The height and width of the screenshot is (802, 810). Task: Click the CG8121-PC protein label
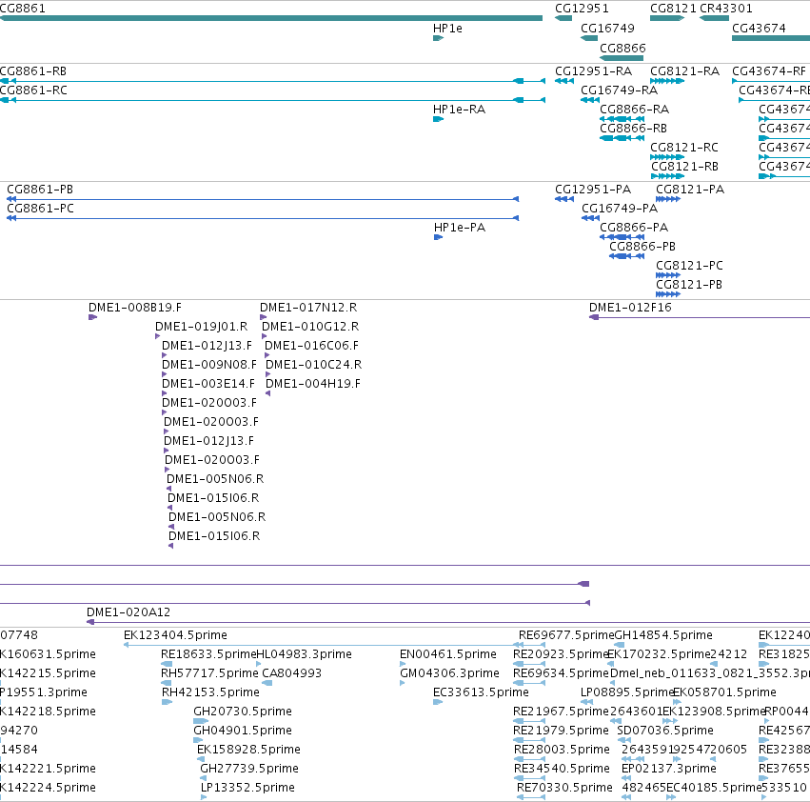[690, 266]
